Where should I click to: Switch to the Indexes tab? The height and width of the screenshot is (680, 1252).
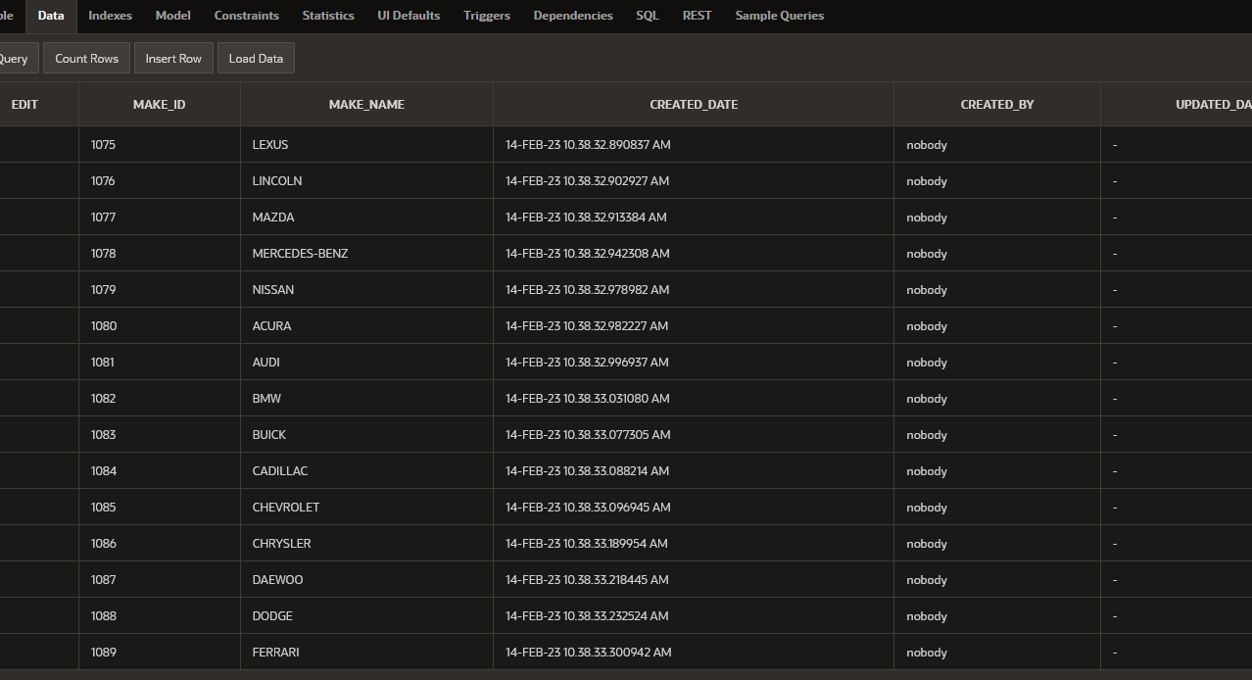110,16
